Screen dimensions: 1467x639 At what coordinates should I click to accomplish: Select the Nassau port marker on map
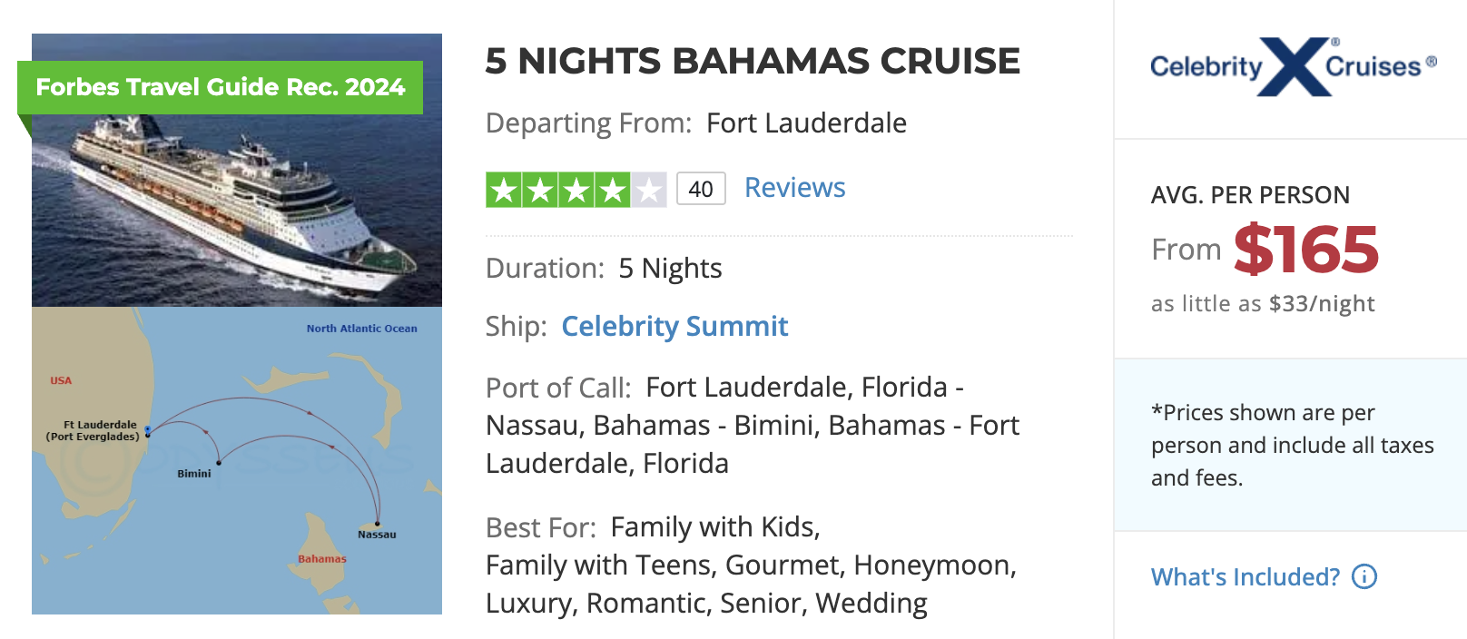(x=376, y=522)
